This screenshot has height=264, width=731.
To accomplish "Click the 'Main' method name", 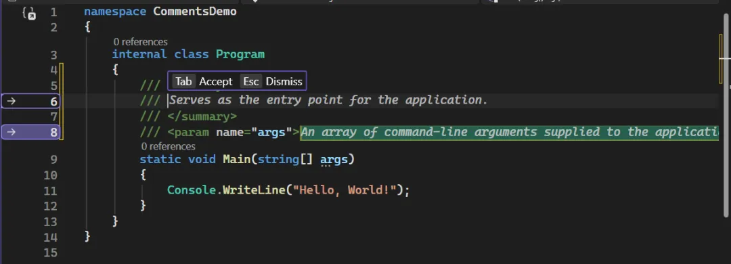I will coord(237,160).
